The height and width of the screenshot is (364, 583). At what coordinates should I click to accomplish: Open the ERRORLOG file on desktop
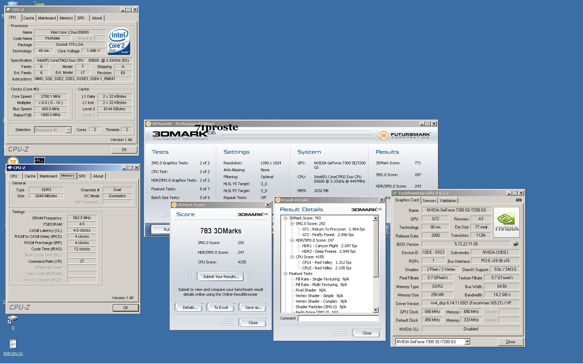pos(13,347)
